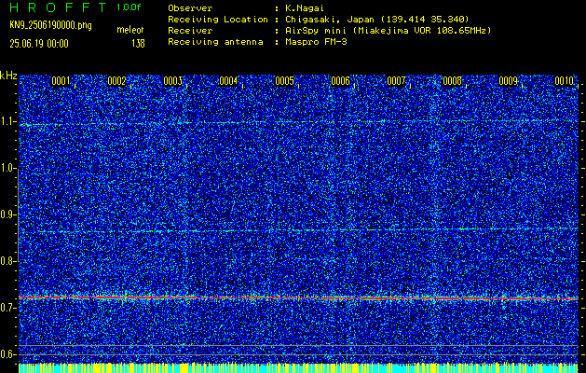Viewport: 586px width, 373px height.
Task: Click time marker 0002
Action: tap(116, 81)
